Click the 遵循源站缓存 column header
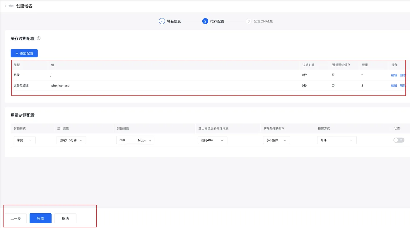 tap(341, 65)
